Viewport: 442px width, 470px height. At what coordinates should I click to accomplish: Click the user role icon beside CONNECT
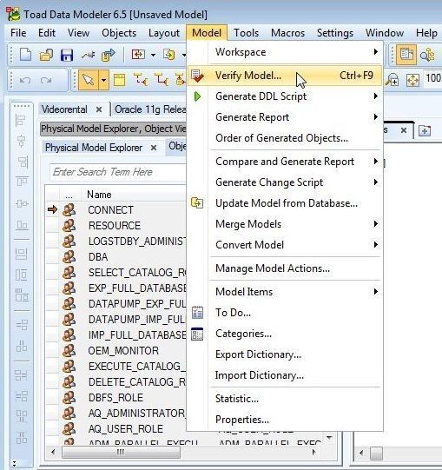[x=69, y=210]
